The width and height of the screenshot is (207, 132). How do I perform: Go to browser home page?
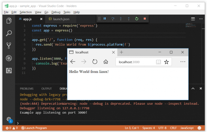(106, 62)
